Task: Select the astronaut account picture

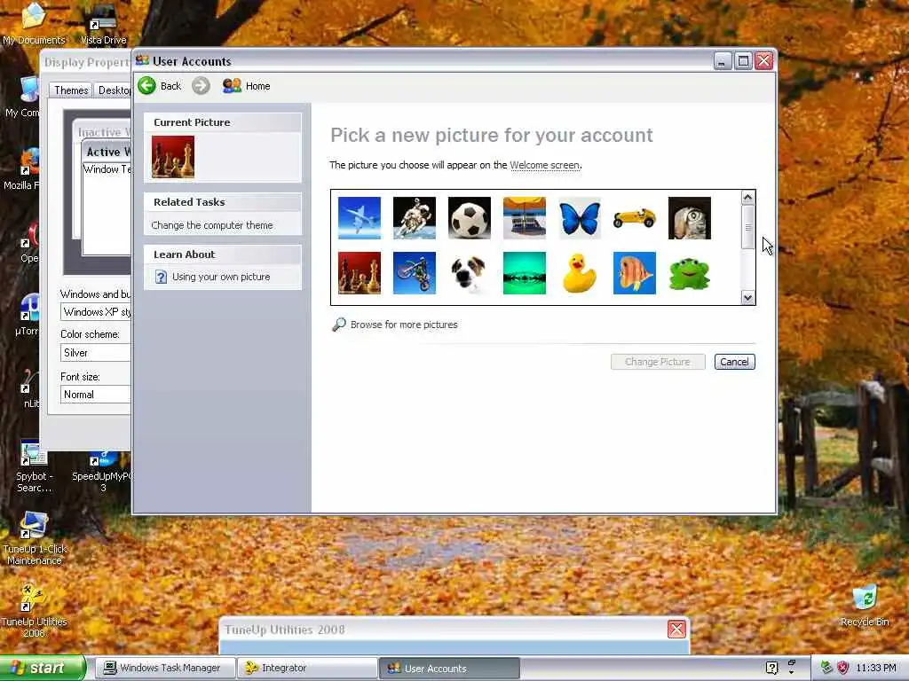Action: point(415,218)
